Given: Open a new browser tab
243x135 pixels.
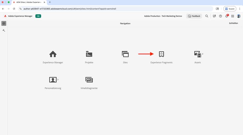Looking at the screenshot, I should (50, 2).
